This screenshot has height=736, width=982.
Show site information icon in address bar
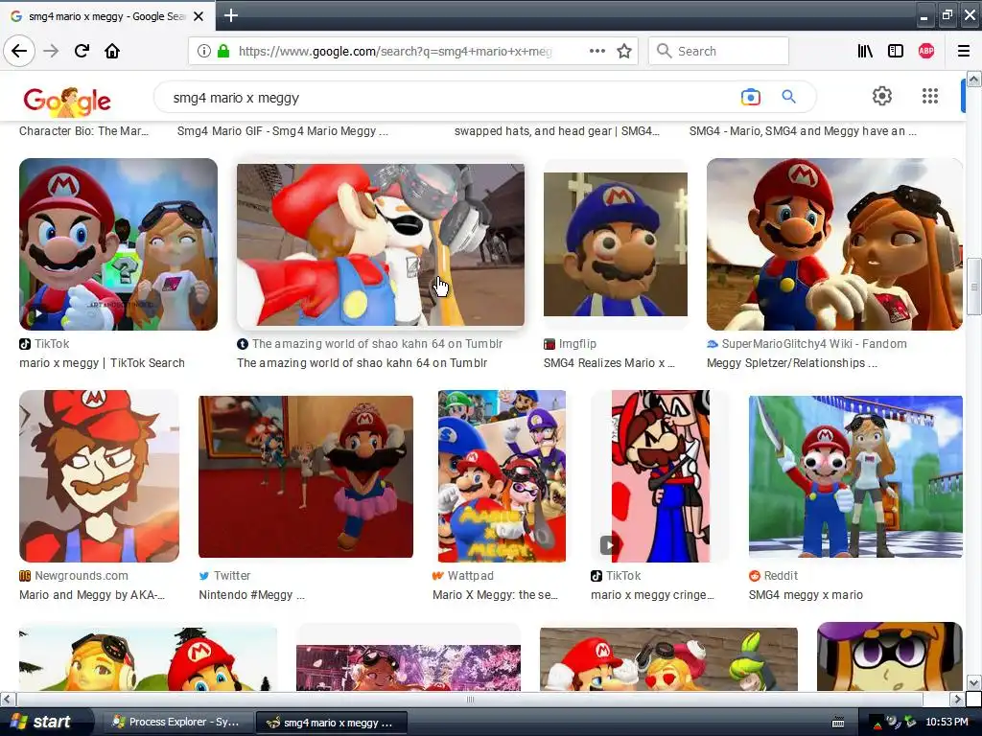pyautogui.click(x=203, y=51)
